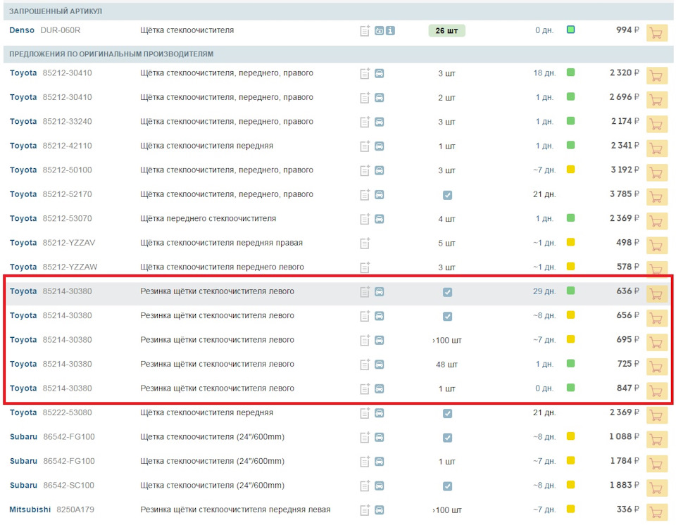The width and height of the screenshot is (676, 525).
Task: Click note icon for Toyota 85212-42110
Action: [365, 146]
